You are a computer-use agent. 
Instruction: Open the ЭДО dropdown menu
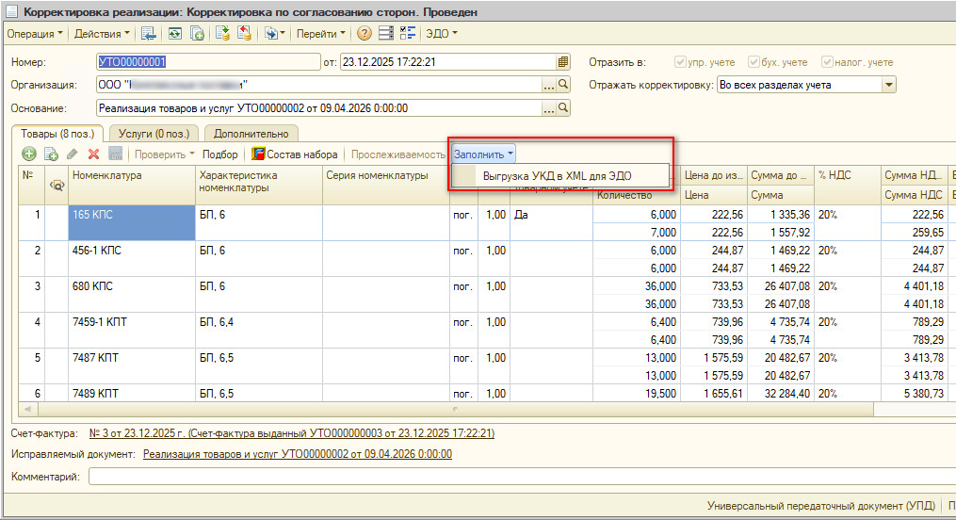[x=442, y=34]
